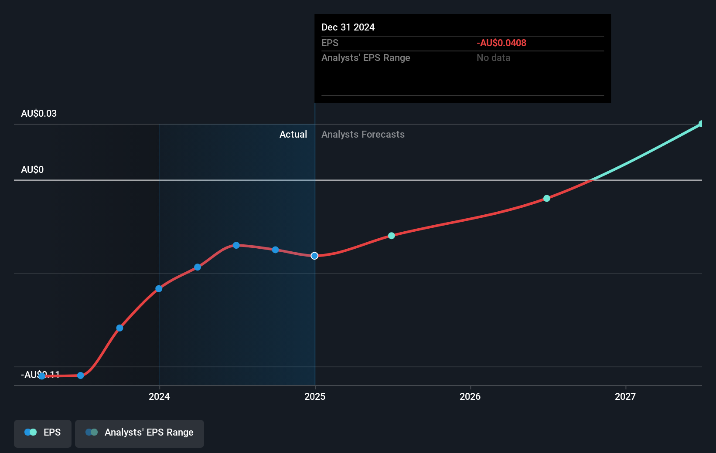
Task: Click the early-2024 EPS data point after 2024 tick
Action: point(198,267)
